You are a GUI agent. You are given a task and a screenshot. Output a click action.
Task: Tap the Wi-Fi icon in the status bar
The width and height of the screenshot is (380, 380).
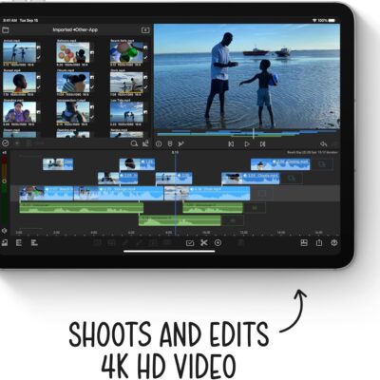[314, 21]
